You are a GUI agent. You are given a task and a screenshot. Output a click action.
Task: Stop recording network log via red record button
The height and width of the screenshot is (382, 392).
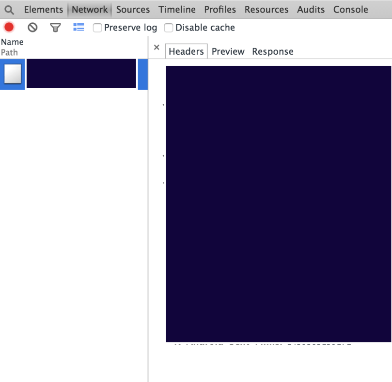9,27
